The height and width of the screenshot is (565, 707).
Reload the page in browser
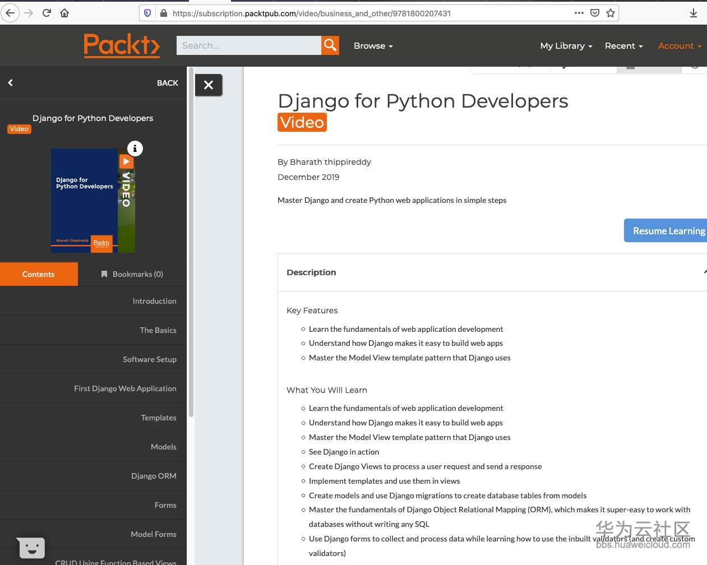pyautogui.click(x=47, y=13)
